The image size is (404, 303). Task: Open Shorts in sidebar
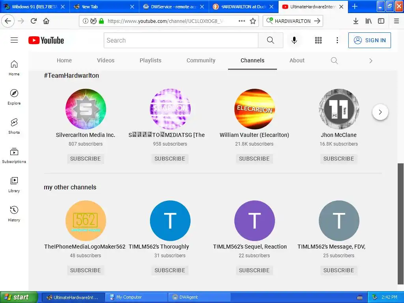pyautogui.click(x=14, y=126)
